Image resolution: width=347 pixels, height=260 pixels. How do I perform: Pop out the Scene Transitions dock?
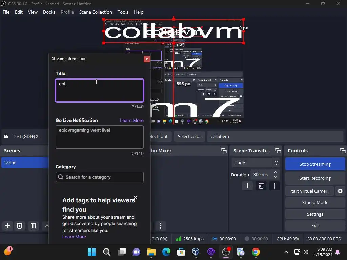point(278,151)
